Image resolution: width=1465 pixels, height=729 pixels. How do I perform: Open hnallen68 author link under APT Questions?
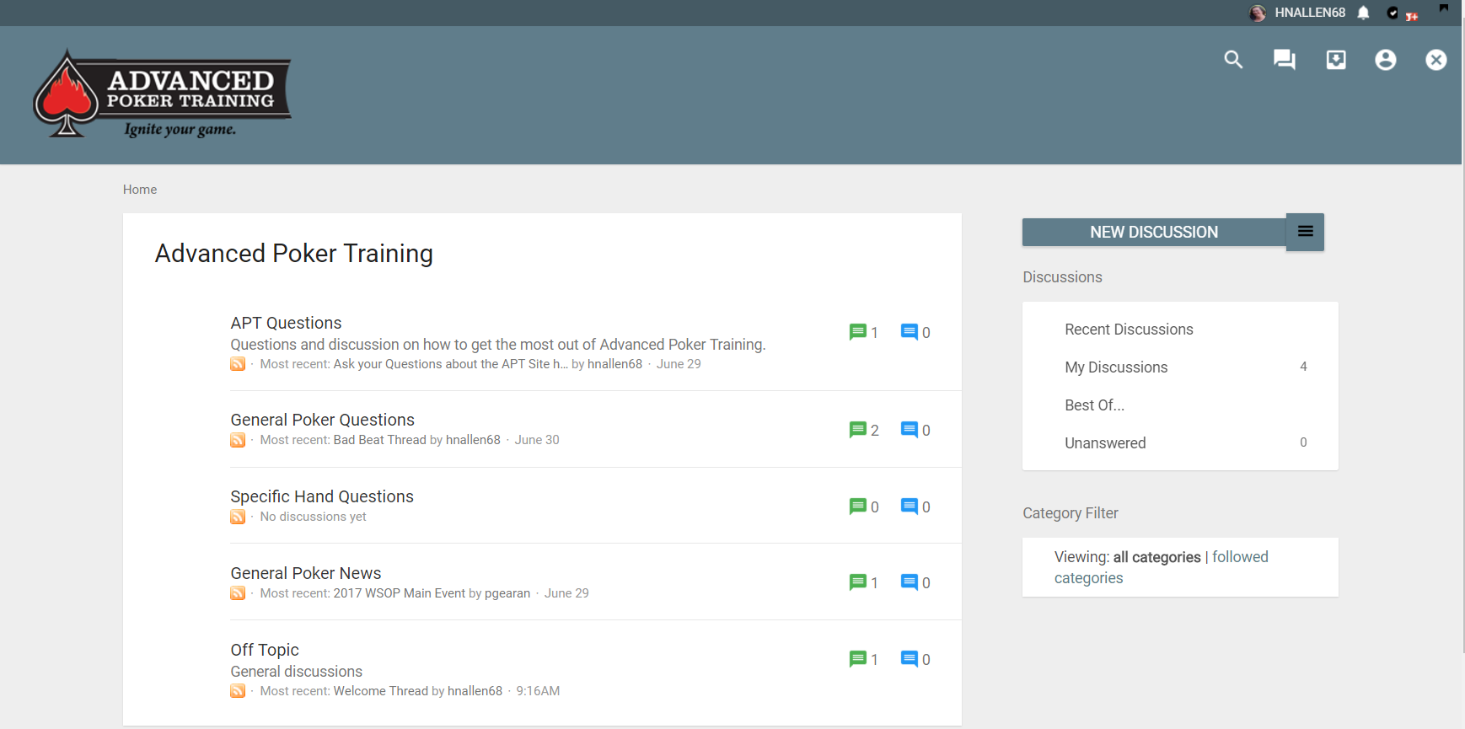point(614,364)
